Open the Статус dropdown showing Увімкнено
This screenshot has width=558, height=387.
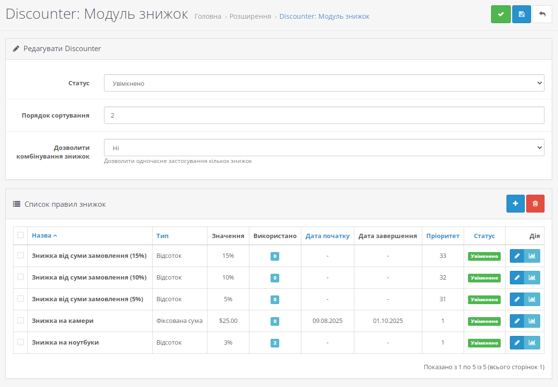pos(324,83)
